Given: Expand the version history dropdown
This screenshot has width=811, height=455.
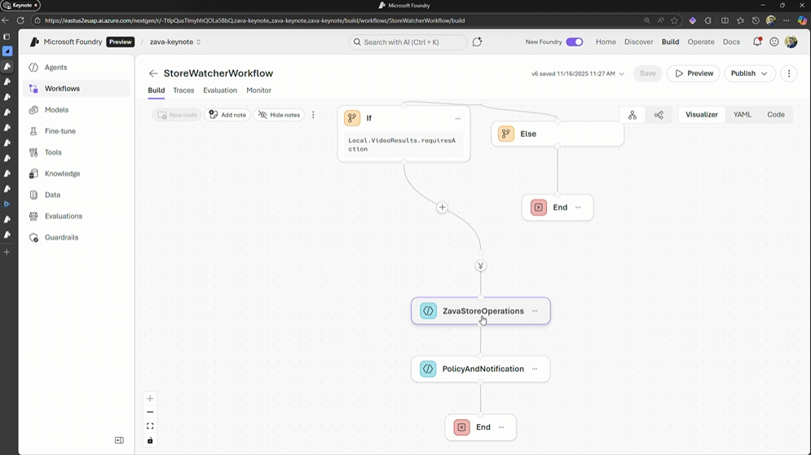Looking at the screenshot, I should pos(622,74).
